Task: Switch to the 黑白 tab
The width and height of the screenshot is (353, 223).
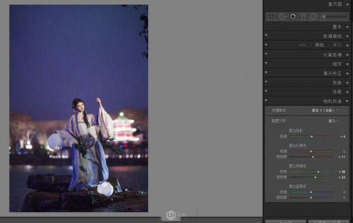Action: (338, 45)
